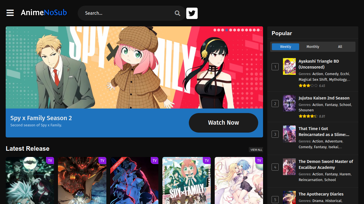Click the Demon Sword Master cover thumbnail
Viewport: 364px width, 204px height.
tap(289, 167)
